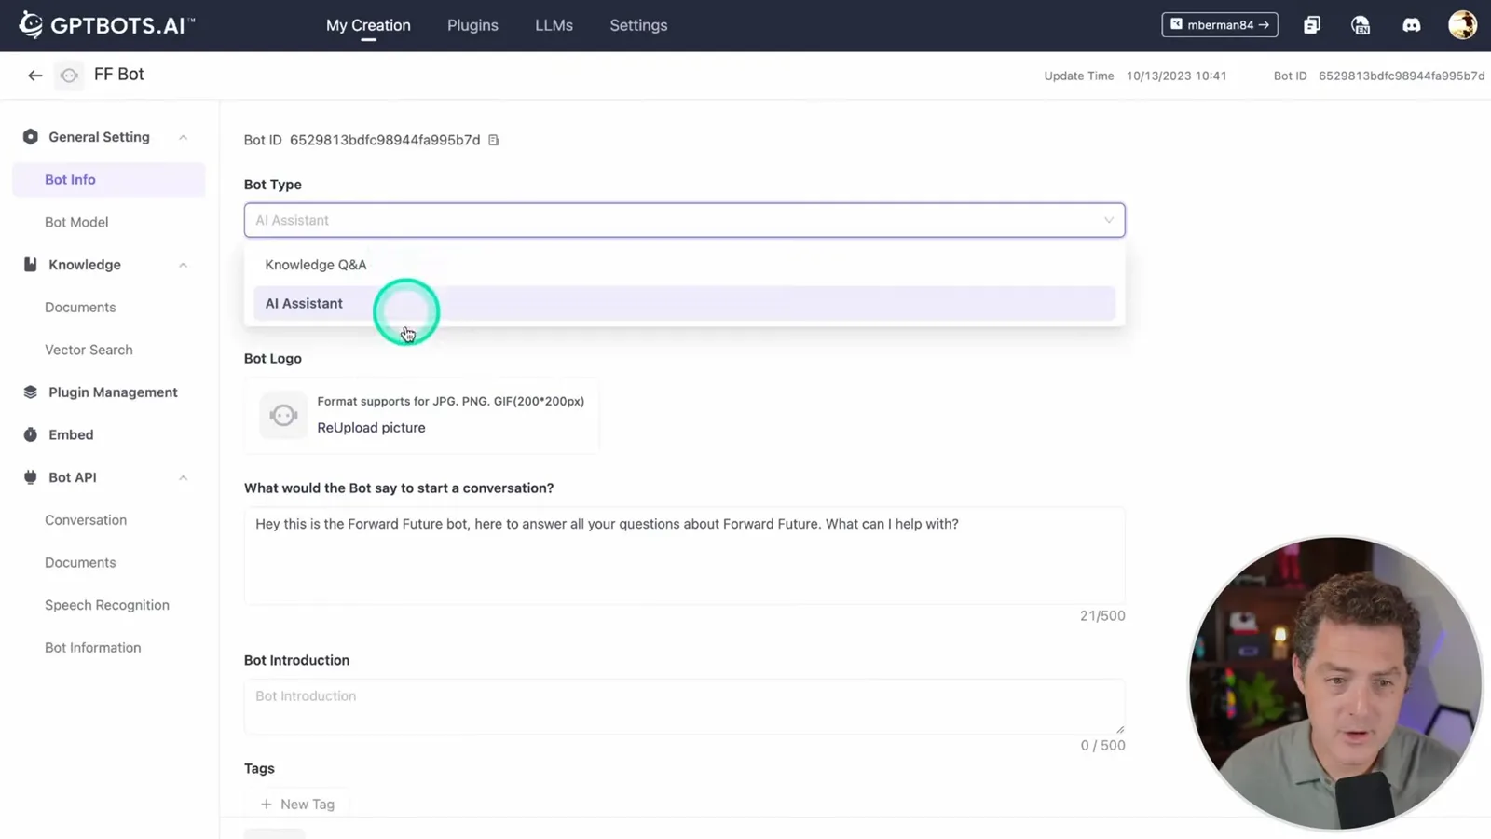
Task: Collapse the Bot API section chevron
Action: pos(183,477)
